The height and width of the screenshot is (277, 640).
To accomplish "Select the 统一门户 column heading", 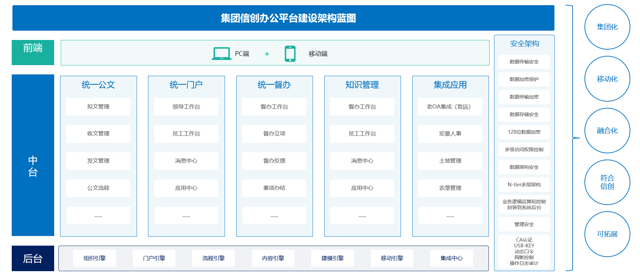I will [x=186, y=85].
